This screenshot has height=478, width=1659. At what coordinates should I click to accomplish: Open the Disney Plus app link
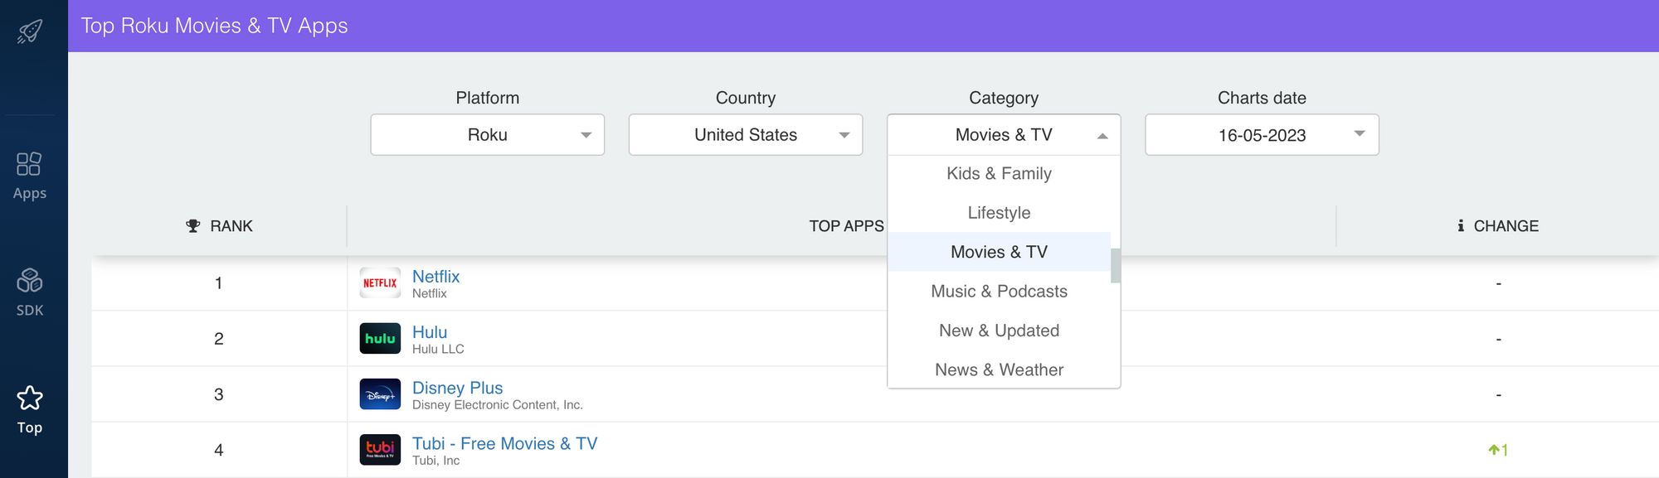click(x=457, y=388)
